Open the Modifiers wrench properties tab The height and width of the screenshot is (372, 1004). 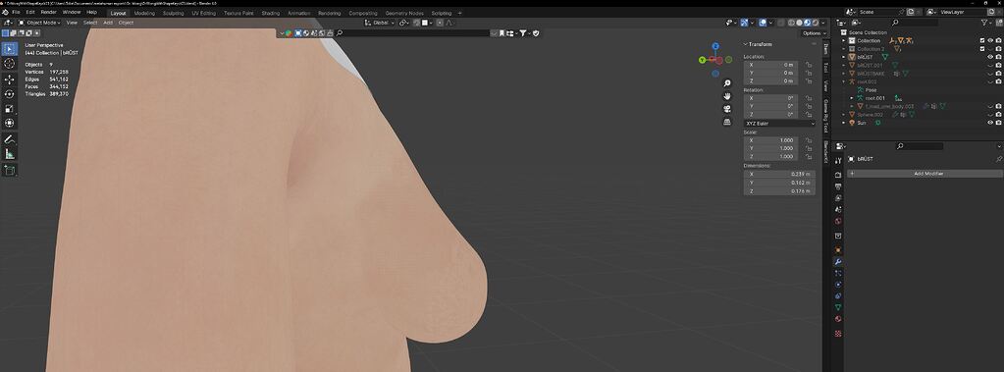(838, 262)
